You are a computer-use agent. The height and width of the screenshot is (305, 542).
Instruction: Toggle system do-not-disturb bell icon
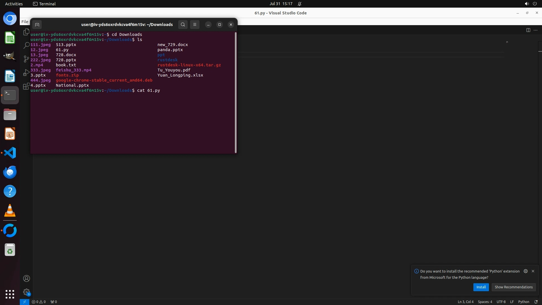click(x=300, y=4)
